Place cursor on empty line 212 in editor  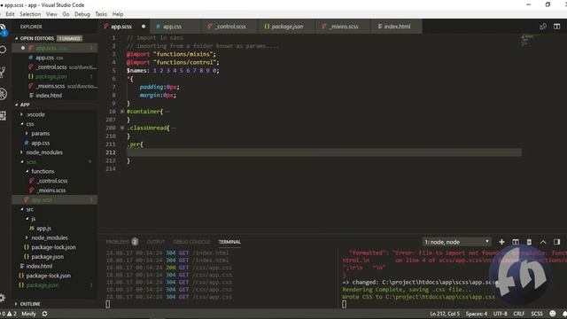coord(323,152)
